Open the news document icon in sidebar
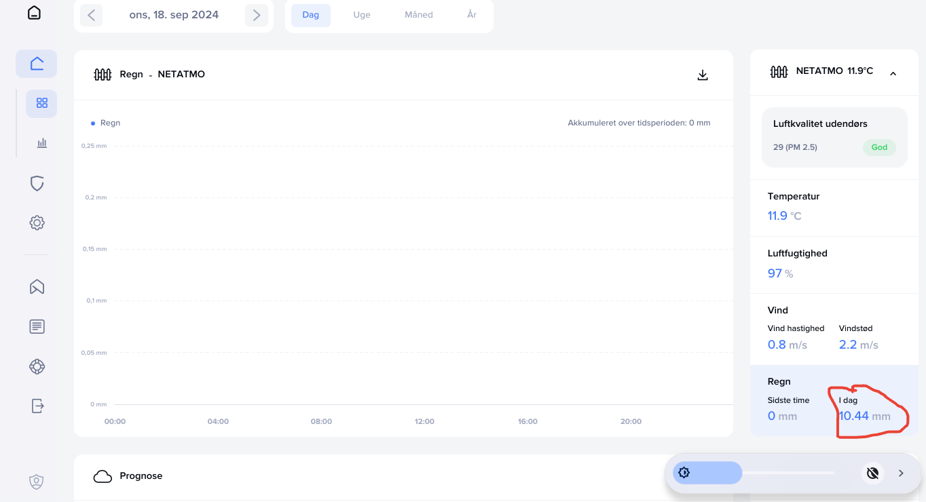The image size is (926, 502). (x=37, y=326)
